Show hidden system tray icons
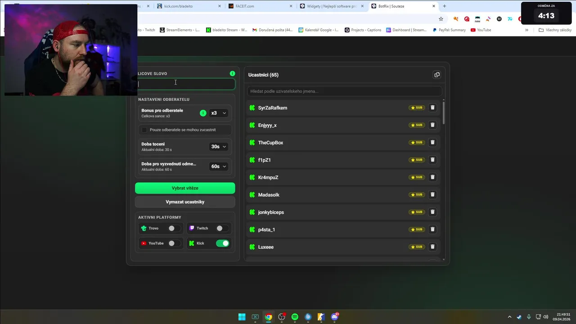This screenshot has height=324, width=576. [x=509, y=317]
